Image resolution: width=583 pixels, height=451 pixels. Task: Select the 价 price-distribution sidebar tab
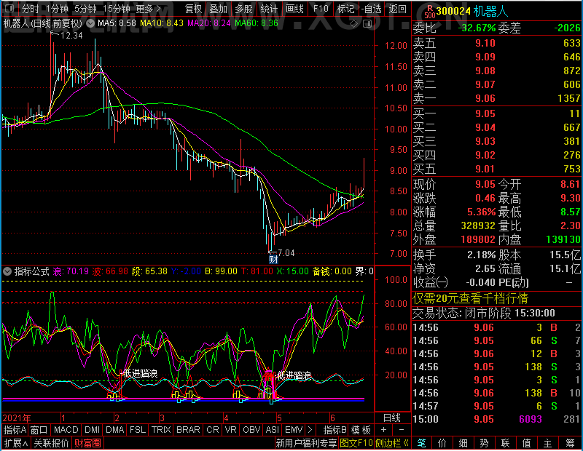click(x=442, y=443)
